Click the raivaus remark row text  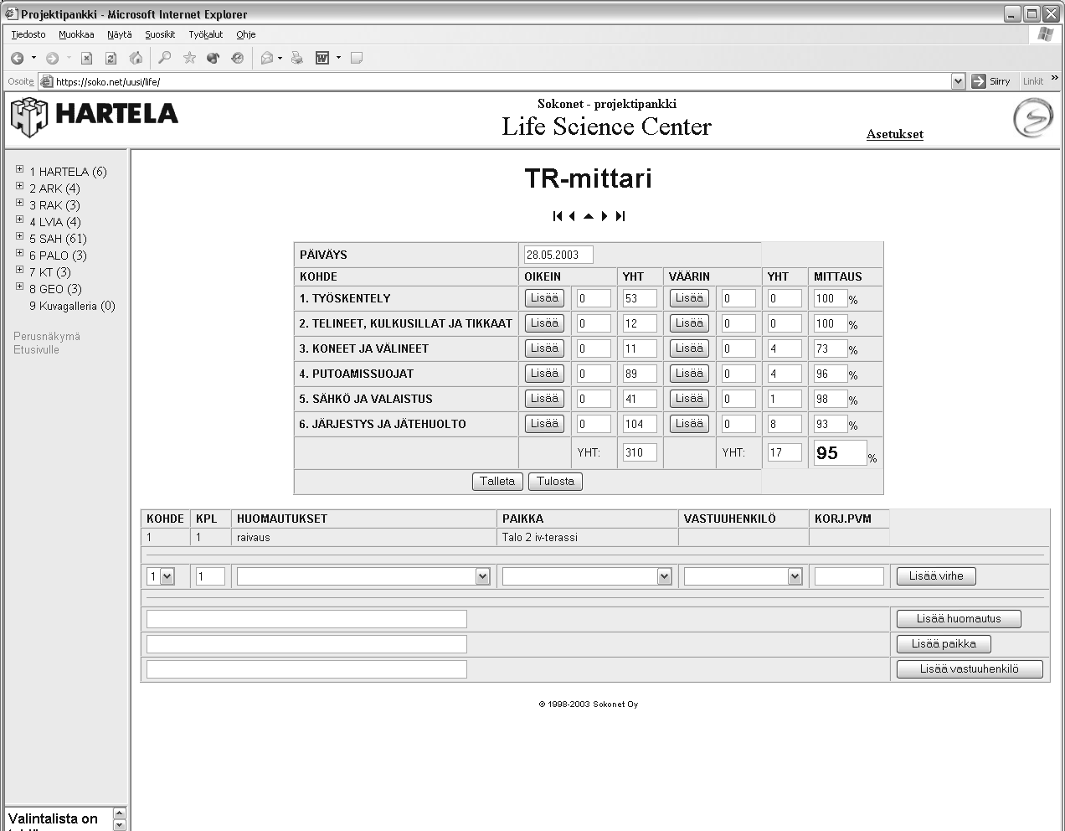254,537
